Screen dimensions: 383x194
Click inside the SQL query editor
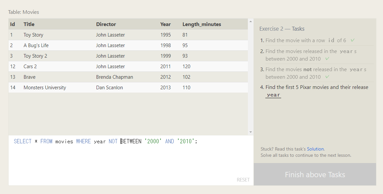tap(131, 160)
